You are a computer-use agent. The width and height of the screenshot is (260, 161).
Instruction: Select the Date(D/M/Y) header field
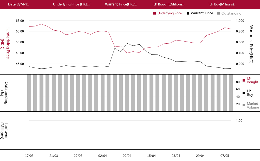pos(18,4)
